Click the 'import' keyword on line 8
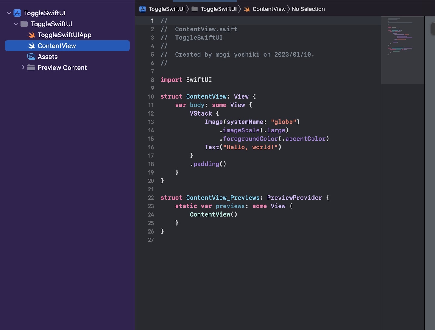The height and width of the screenshot is (330, 435). click(x=171, y=80)
